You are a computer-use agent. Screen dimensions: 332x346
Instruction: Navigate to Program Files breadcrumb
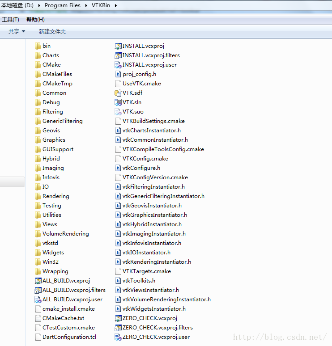coord(63,5)
